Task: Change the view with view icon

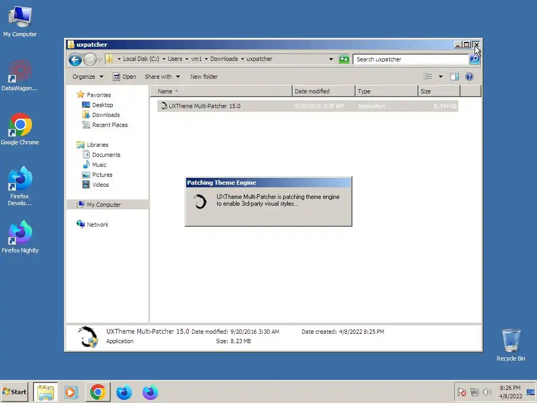Action: point(428,77)
